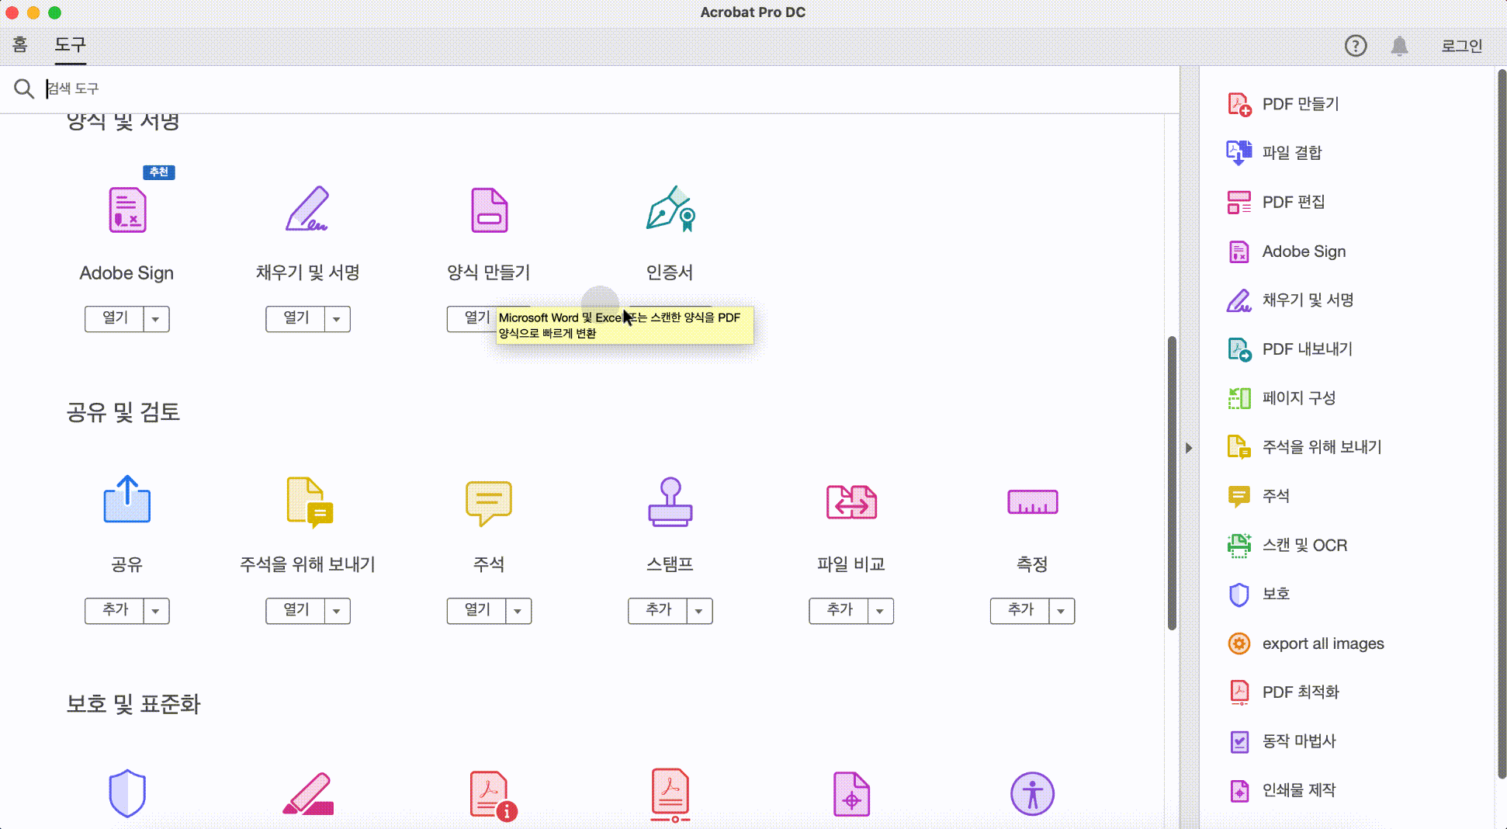
Task: Select Adobe Sign in the right sidebar
Action: click(1287, 251)
